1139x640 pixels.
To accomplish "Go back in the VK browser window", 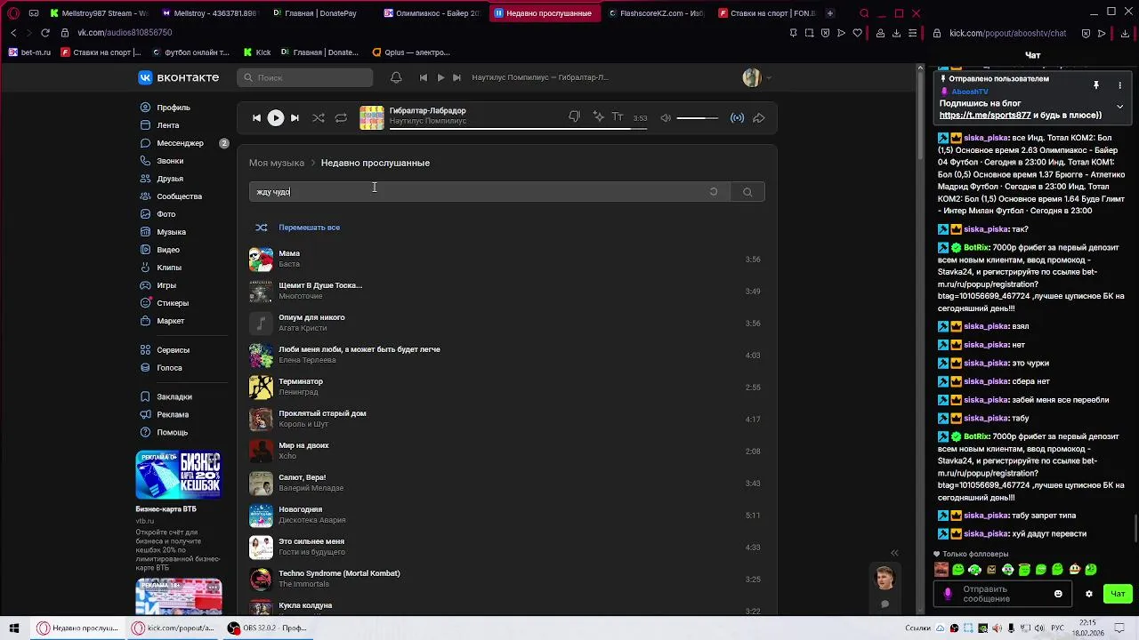I will pyautogui.click(x=13, y=33).
